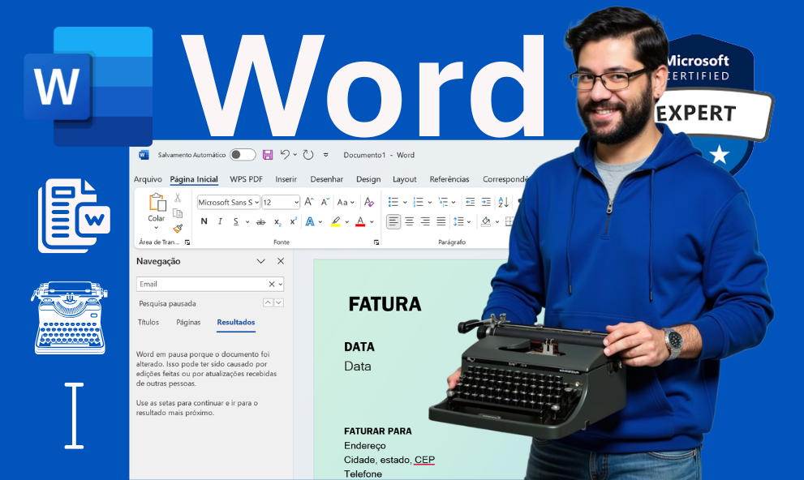Go to previous search result arrow
The height and width of the screenshot is (480, 804).
click(x=268, y=302)
